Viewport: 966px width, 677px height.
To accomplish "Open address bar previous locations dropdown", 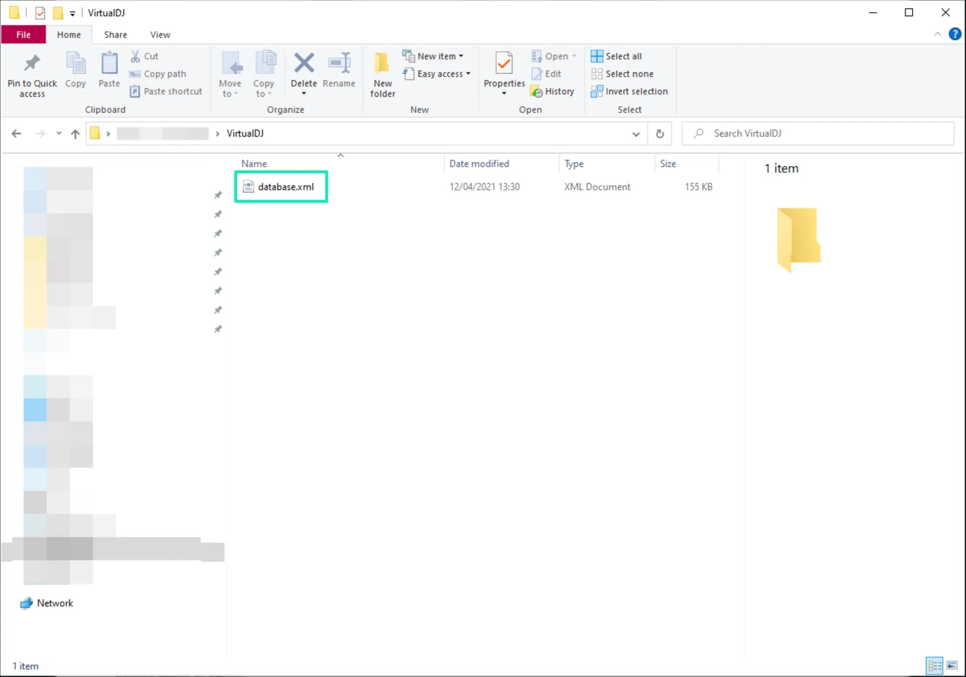I will pyautogui.click(x=636, y=134).
